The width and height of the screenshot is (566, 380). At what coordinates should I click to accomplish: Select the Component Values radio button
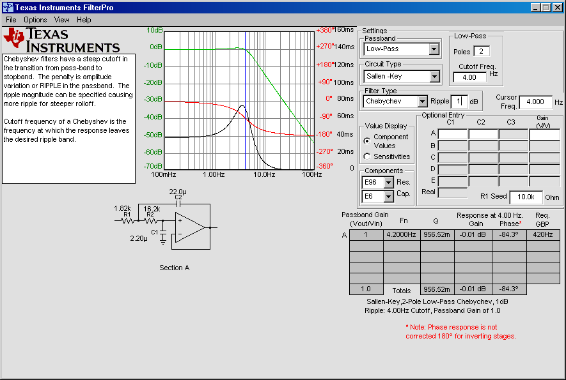[x=367, y=141]
